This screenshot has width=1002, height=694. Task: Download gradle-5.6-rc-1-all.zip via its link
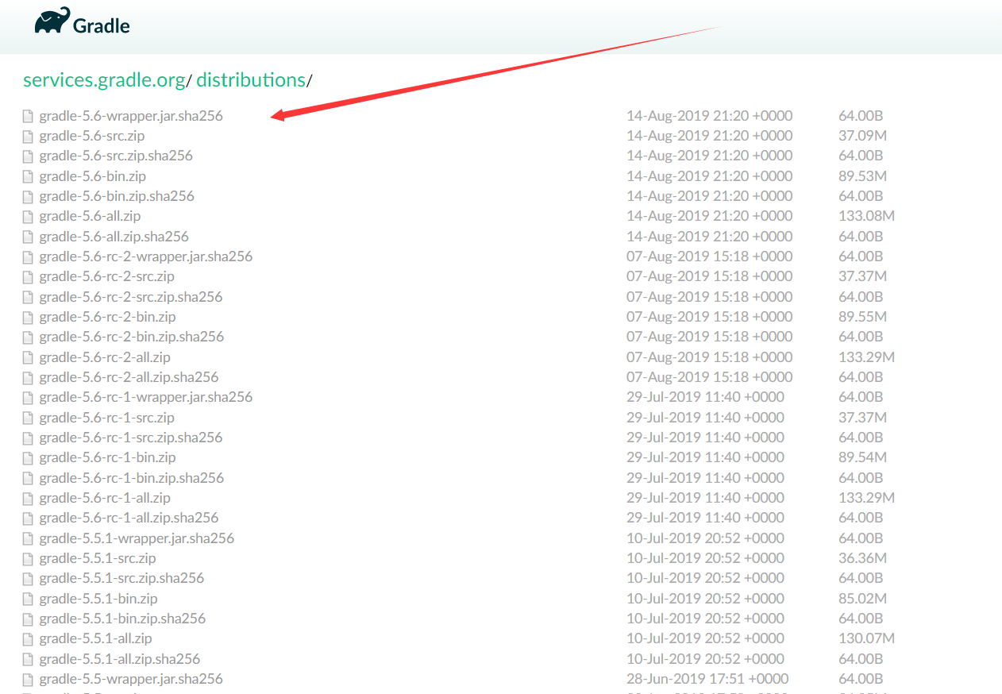[x=105, y=498]
